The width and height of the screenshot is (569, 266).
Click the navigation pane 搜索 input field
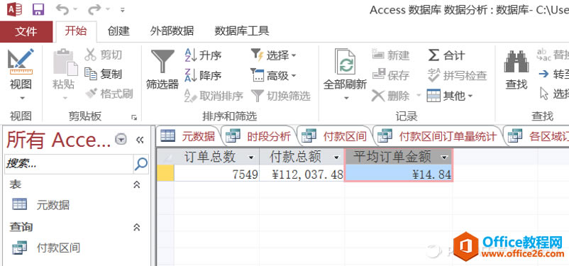pos(69,164)
